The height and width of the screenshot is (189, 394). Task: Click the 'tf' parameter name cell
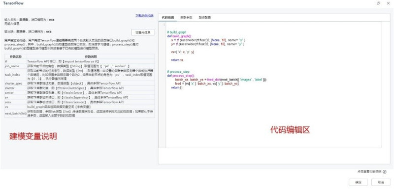pos(16,61)
